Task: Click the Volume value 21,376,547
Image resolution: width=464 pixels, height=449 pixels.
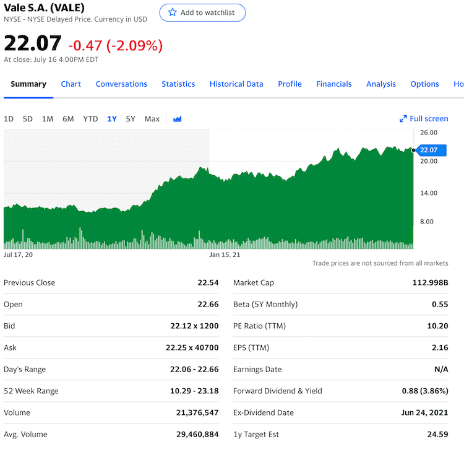Action: [x=197, y=412]
